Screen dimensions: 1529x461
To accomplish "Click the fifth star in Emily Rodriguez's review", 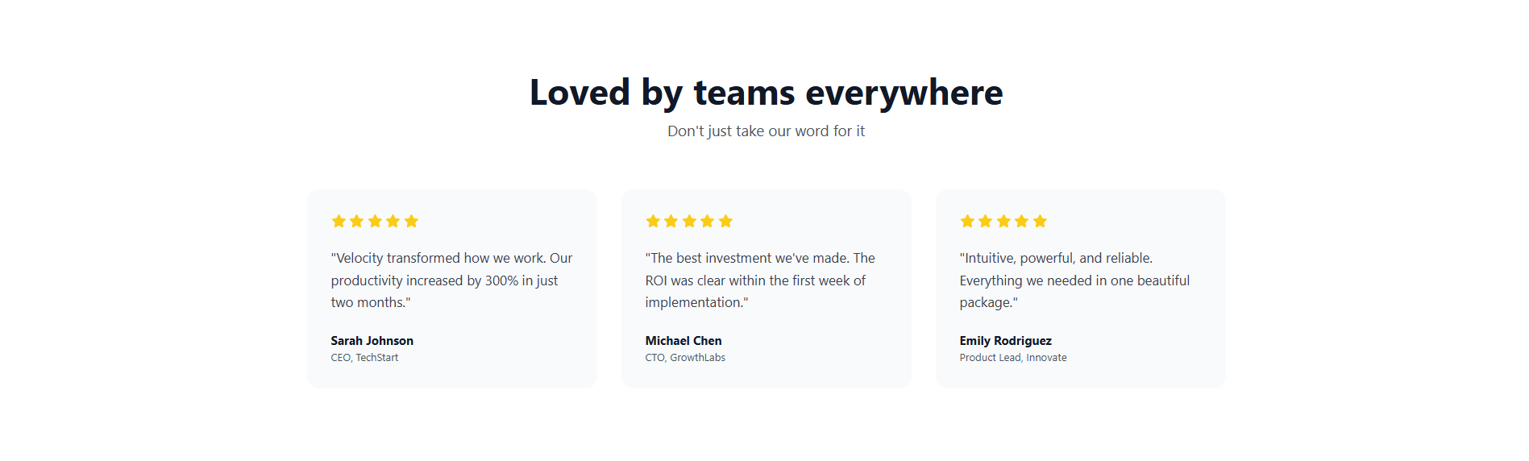I will [1040, 221].
